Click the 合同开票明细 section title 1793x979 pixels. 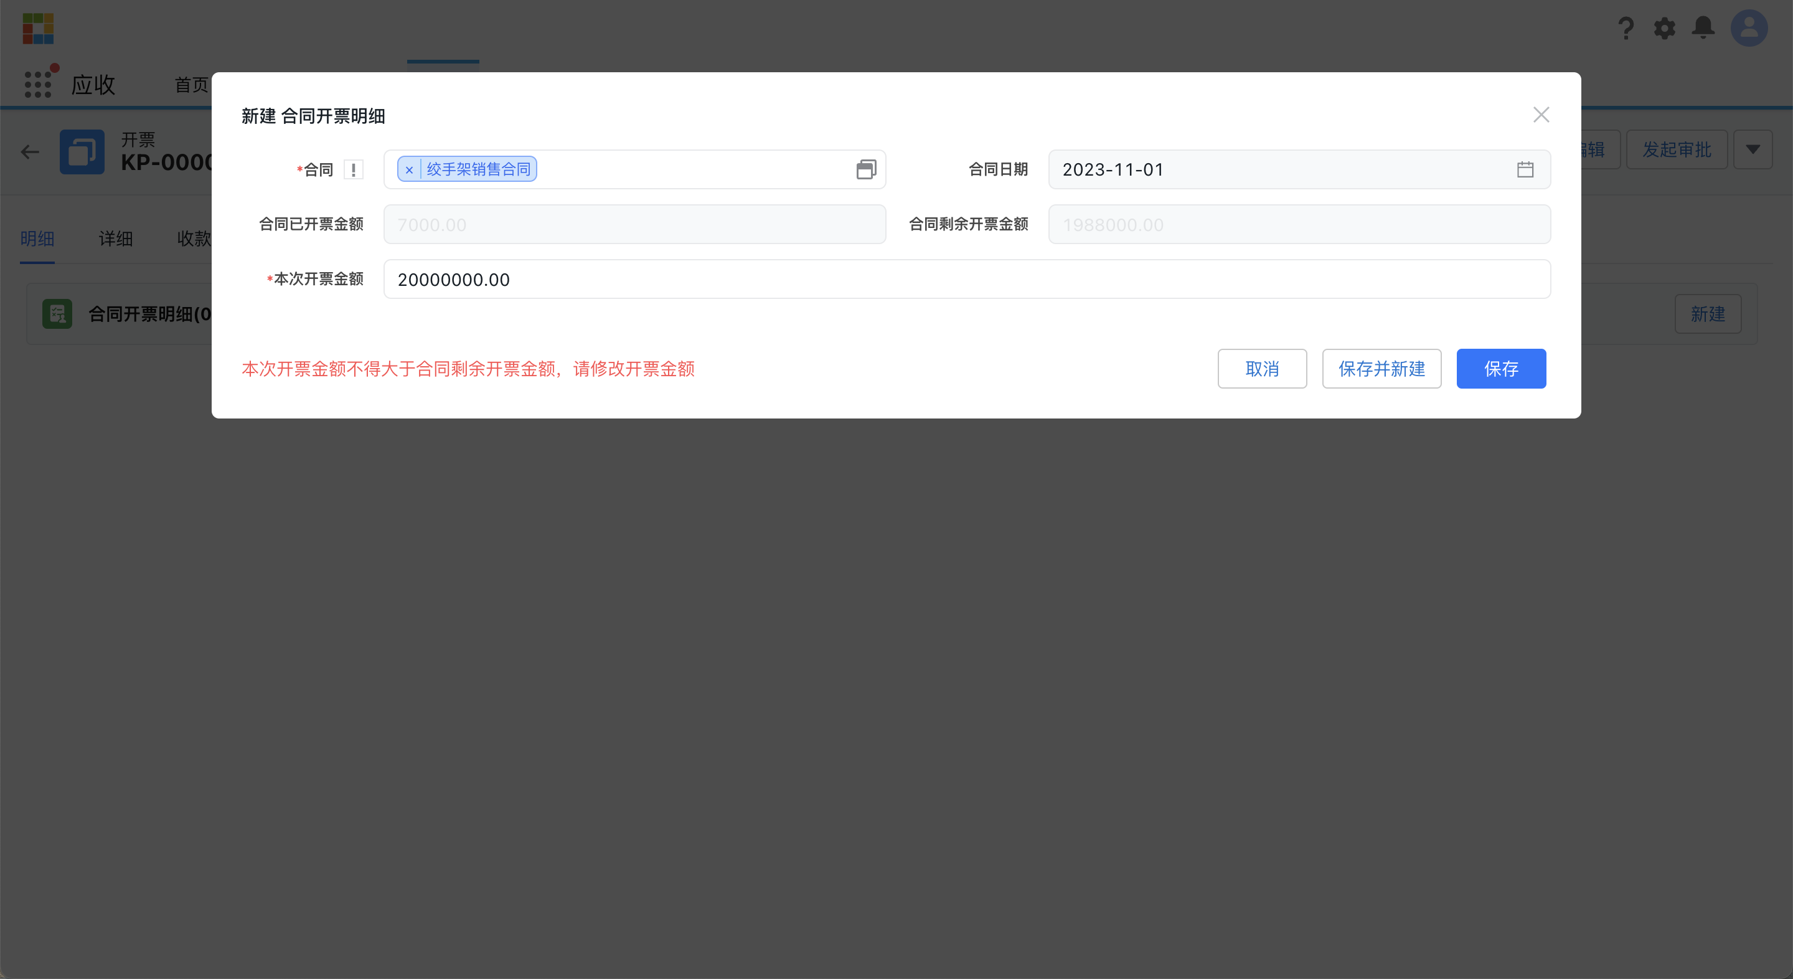(x=149, y=314)
